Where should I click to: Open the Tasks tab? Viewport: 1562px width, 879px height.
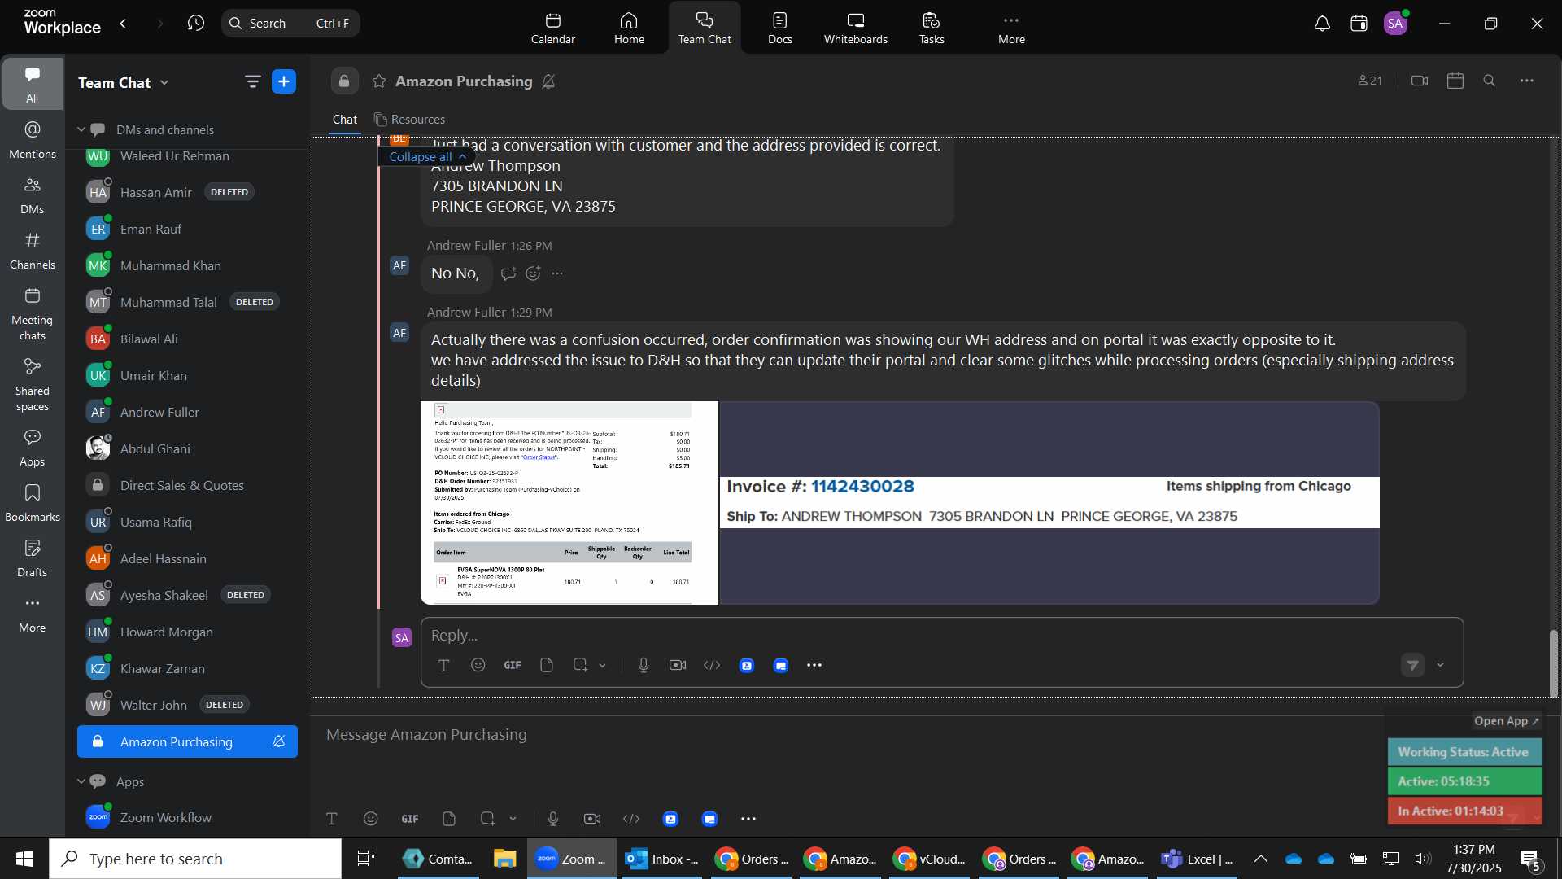[x=932, y=28]
